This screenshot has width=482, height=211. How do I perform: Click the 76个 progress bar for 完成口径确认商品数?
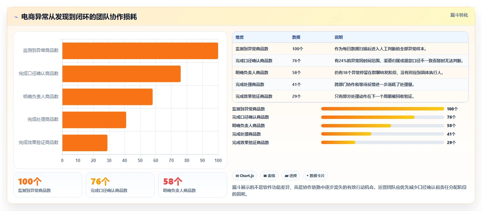(x=383, y=117)
